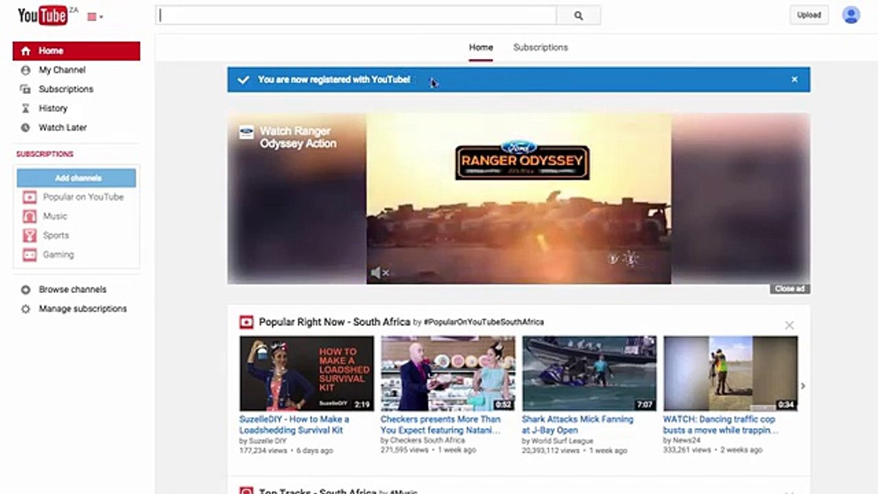Open the account avatar menu
The image size is (878, 494).
[x=851, y=15]
